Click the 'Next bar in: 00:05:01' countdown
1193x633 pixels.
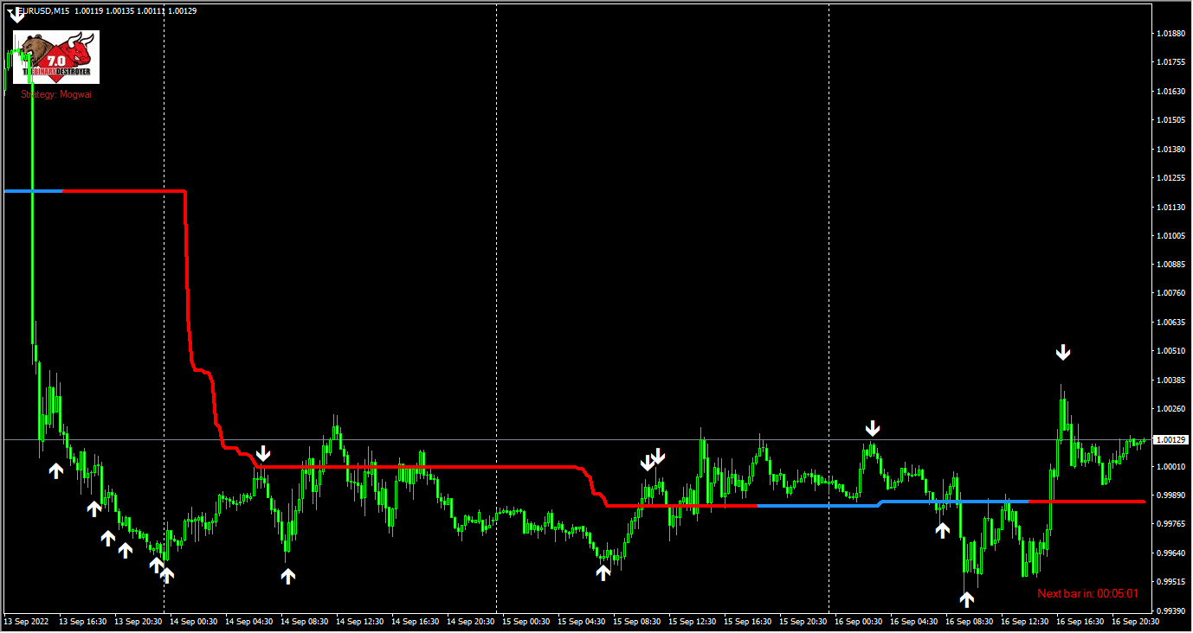1088,593
